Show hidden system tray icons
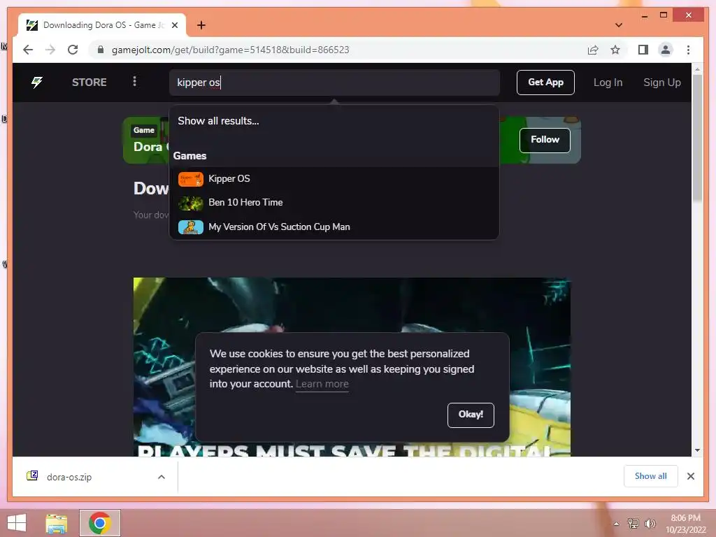The image size is (716, 537). coord(616,524)
